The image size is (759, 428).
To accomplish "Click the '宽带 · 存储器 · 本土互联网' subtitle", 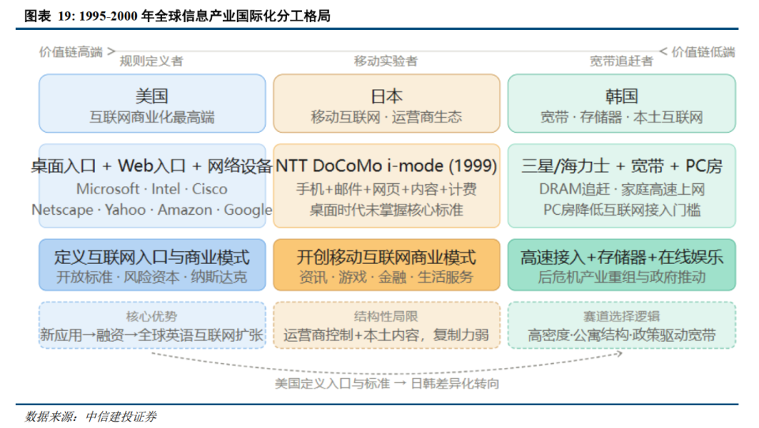I will (x=621, y=117).
